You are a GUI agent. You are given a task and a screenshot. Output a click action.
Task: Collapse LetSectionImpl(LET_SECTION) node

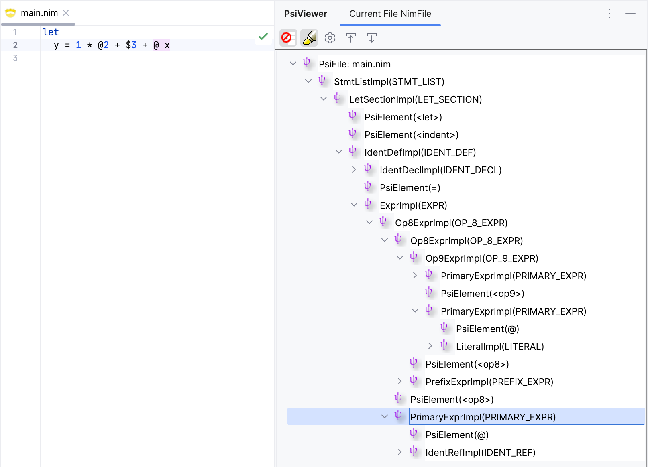coord(324,99)
